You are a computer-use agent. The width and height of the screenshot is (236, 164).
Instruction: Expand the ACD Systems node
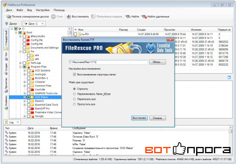24,71
